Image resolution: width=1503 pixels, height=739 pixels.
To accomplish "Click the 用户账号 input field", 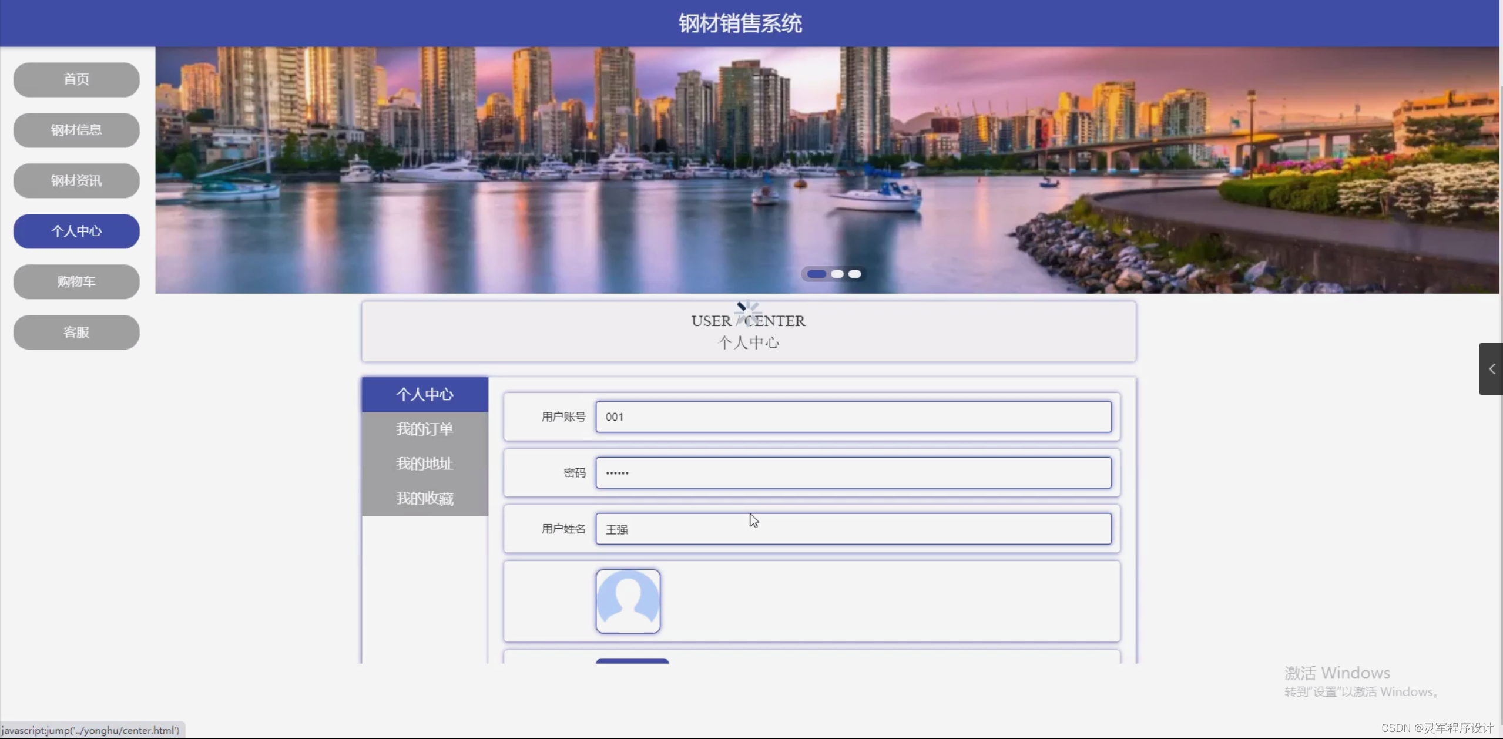I will click(x=853, y=416).
